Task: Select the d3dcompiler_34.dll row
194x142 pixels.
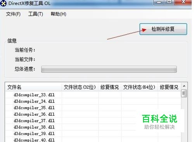Action: (93, 101)
